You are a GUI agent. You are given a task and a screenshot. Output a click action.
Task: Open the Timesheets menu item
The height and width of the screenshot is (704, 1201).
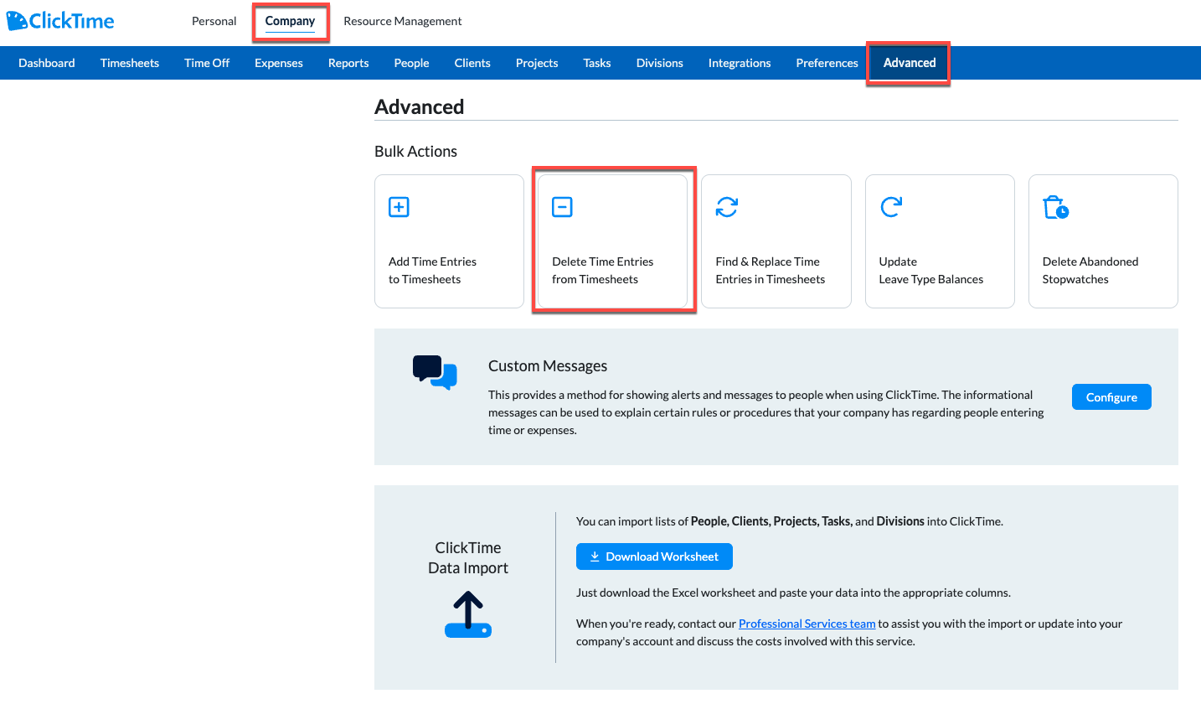click(x=130, y=63)
